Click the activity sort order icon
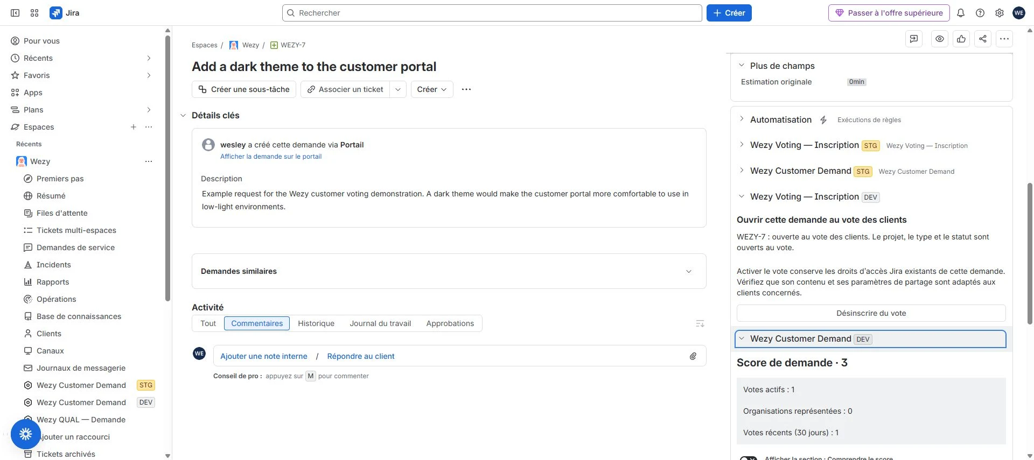The image size is (1034, 460). pos(700,323)
